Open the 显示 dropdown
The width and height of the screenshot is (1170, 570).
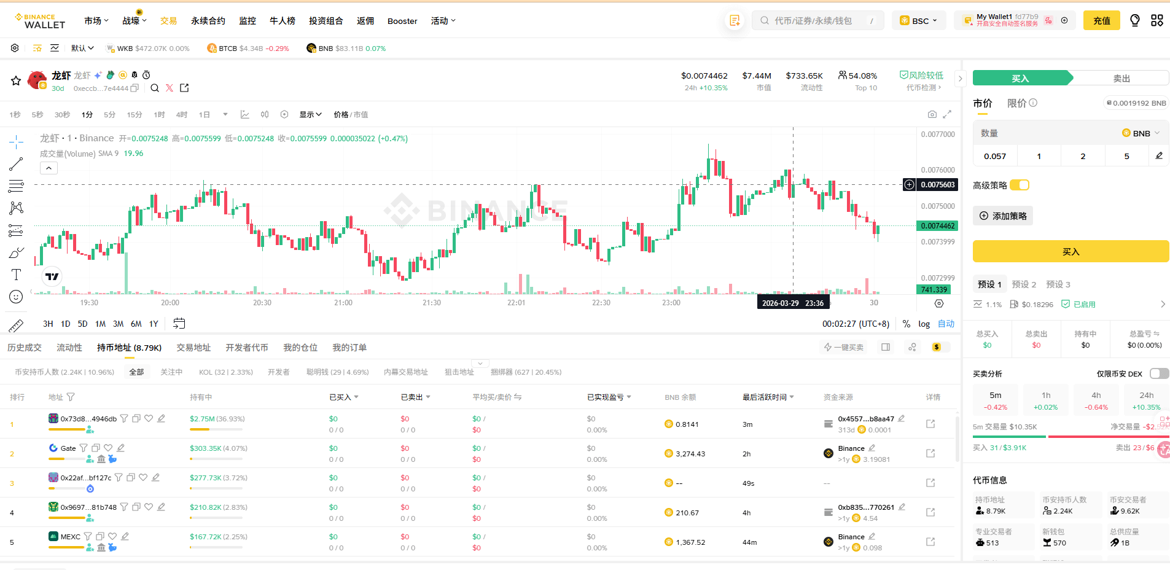311,115
